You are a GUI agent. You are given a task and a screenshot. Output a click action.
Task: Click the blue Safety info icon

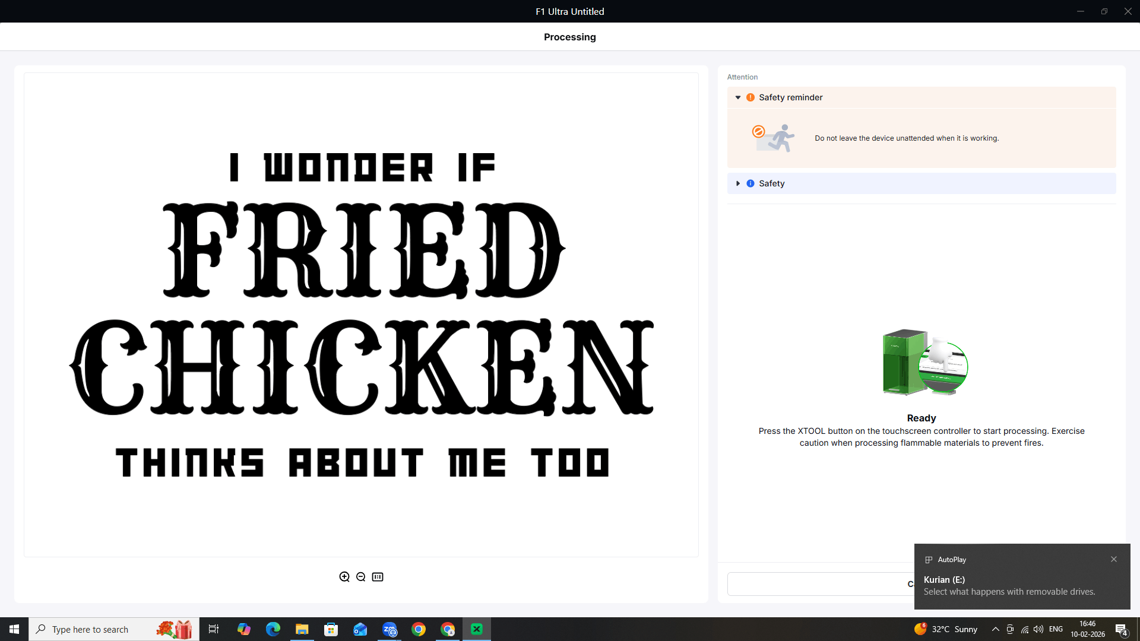click(750, 183)
